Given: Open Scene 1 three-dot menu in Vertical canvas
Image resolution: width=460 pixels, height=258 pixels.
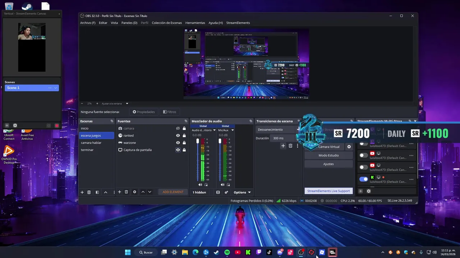Looking at the screenshot, I should 50,88.
